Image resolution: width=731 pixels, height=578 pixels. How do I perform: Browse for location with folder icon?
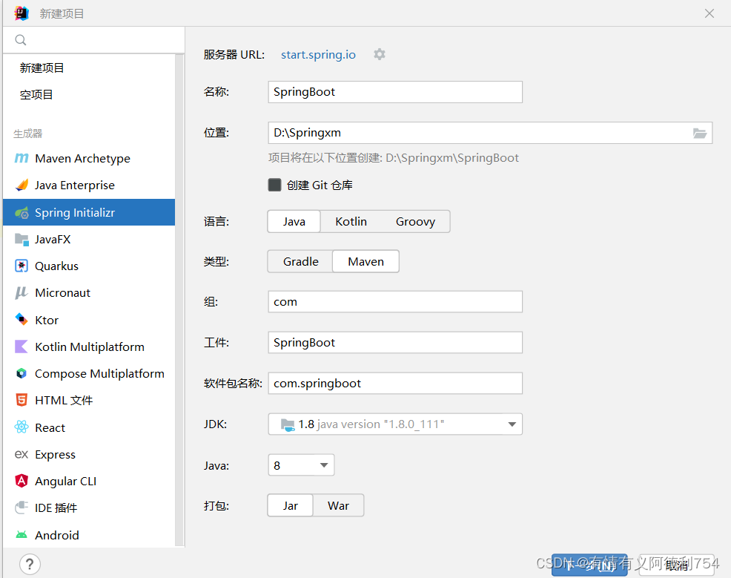[699, 134]
